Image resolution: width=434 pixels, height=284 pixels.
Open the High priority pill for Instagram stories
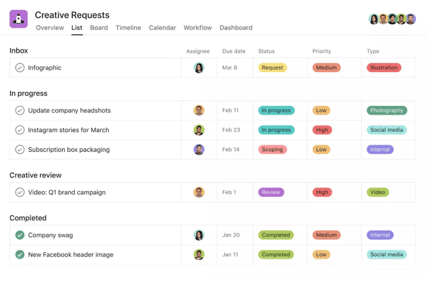[x=322, y=130]
